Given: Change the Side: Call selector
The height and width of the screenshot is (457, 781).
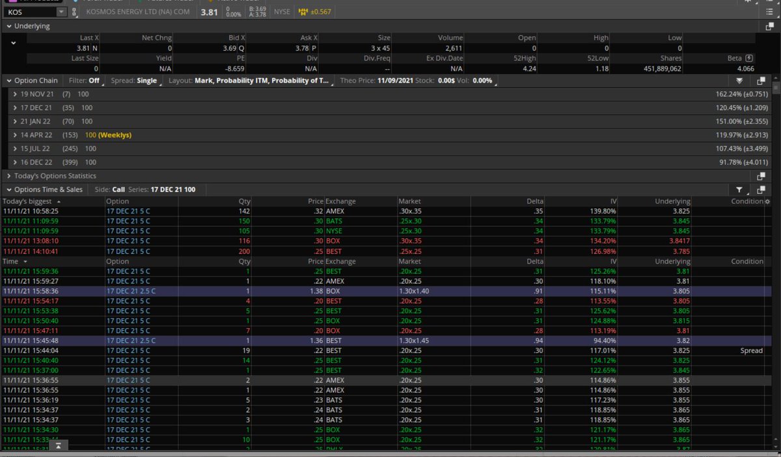Looking at the screenshot, I should 111,189.
